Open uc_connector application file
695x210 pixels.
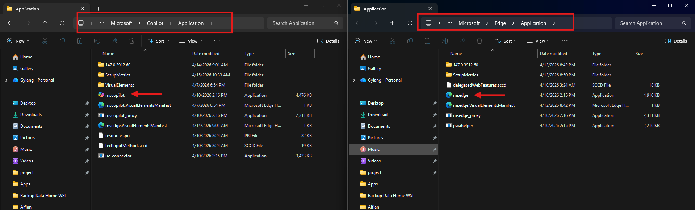[118, 156]
